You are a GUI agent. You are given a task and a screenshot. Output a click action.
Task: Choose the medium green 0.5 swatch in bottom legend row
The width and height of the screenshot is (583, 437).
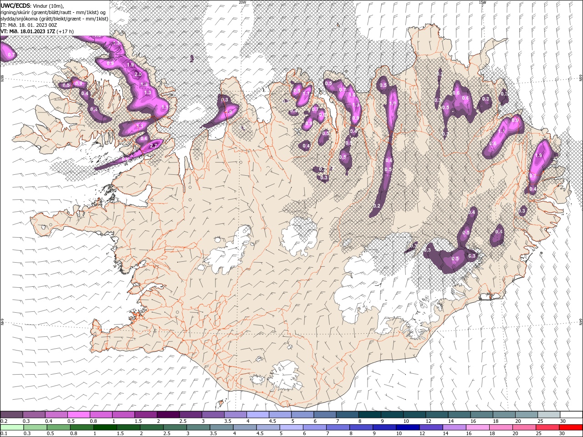point(59,427)
